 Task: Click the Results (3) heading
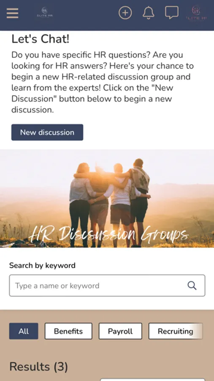(x=38, y=367)
